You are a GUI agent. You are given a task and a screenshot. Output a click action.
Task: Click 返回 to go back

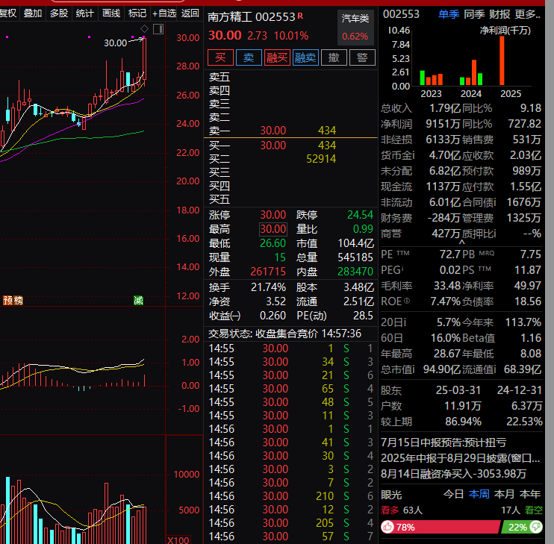[x=190, y=13]
